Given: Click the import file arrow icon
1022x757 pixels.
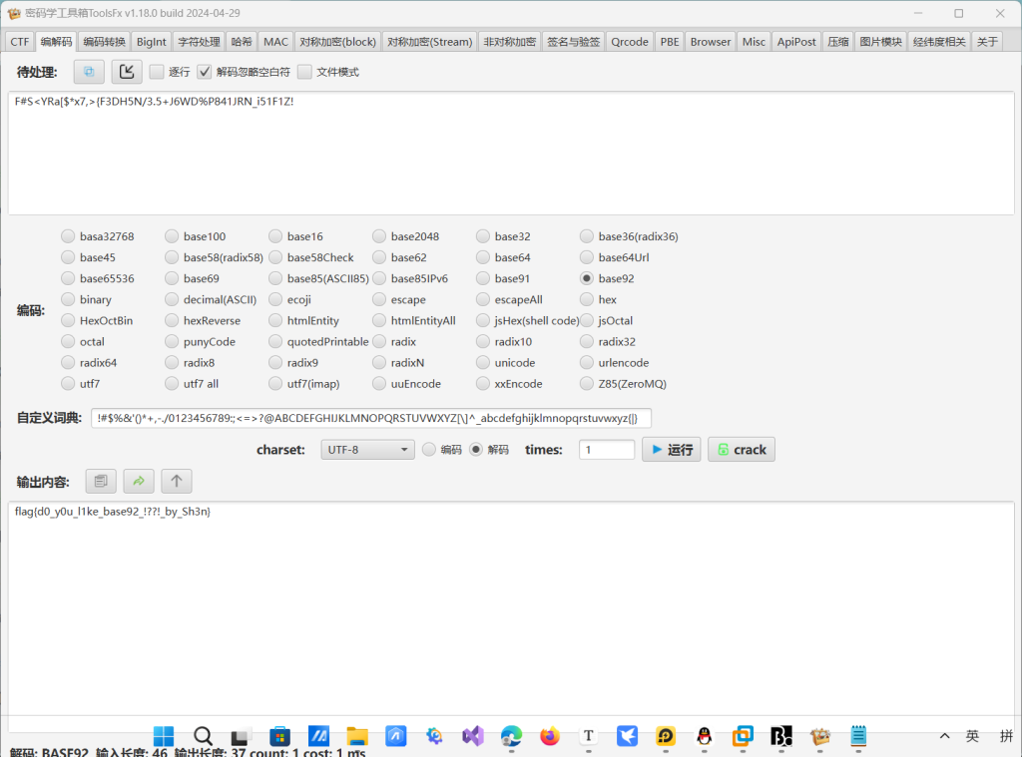Looking at the screenshot, I should (x=127, y=72).
